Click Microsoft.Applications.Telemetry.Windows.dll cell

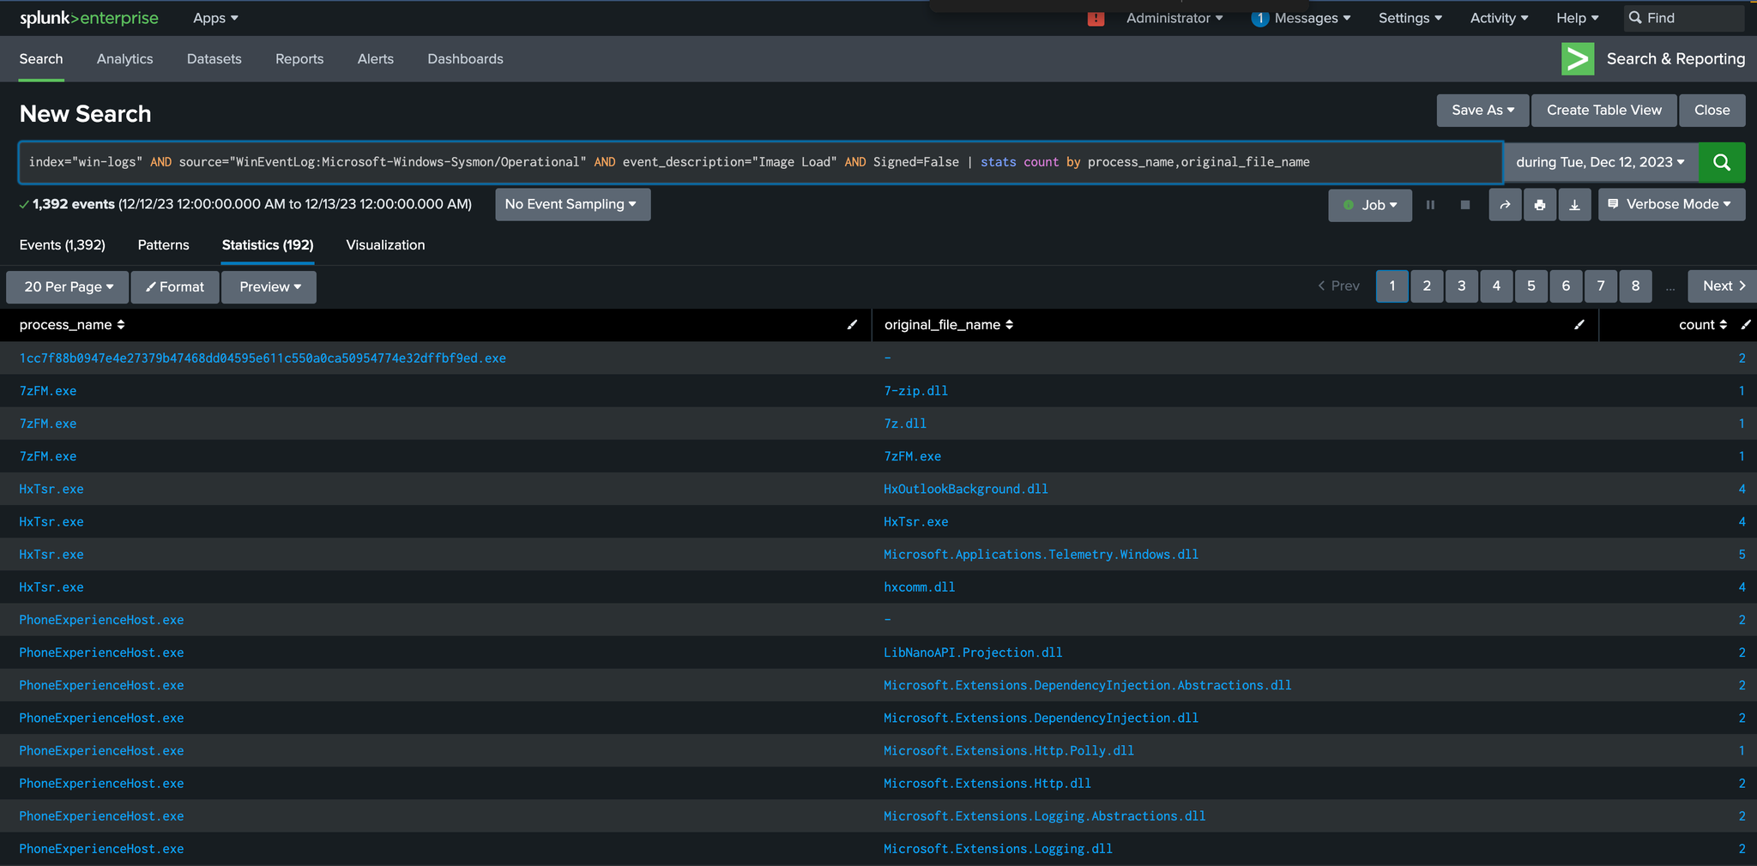[x=1041, y=555]
